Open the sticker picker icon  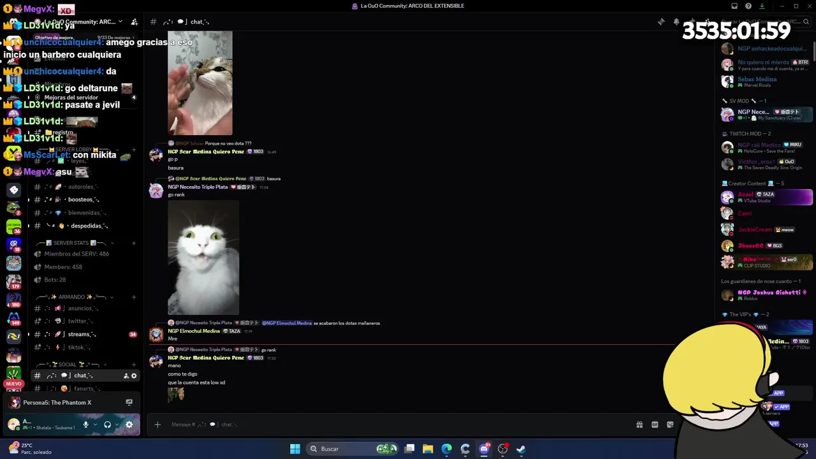670,425
